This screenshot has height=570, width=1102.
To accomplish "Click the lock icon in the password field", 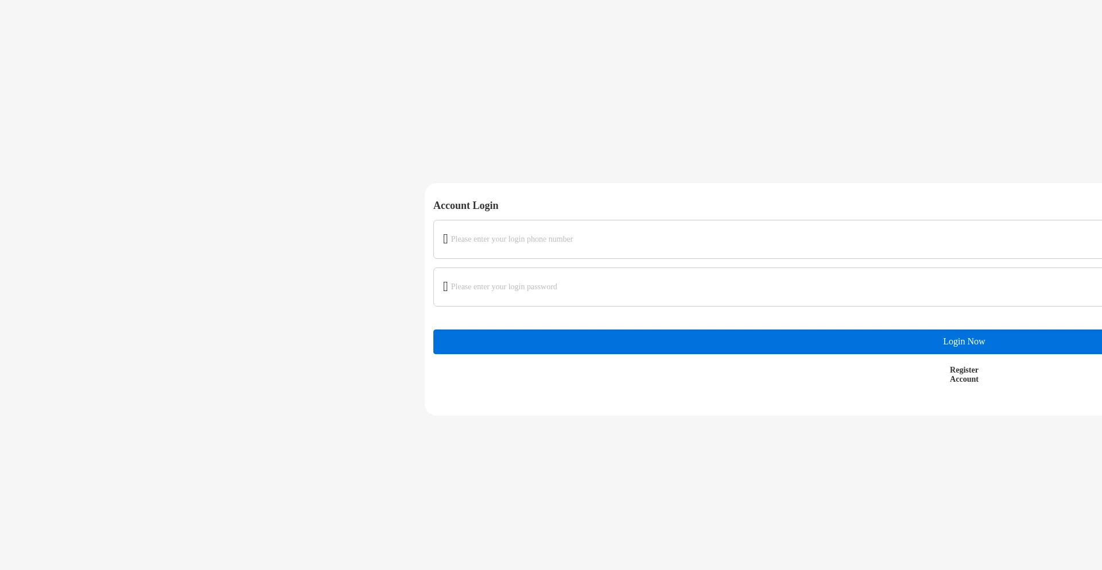I will click(445, 286).
